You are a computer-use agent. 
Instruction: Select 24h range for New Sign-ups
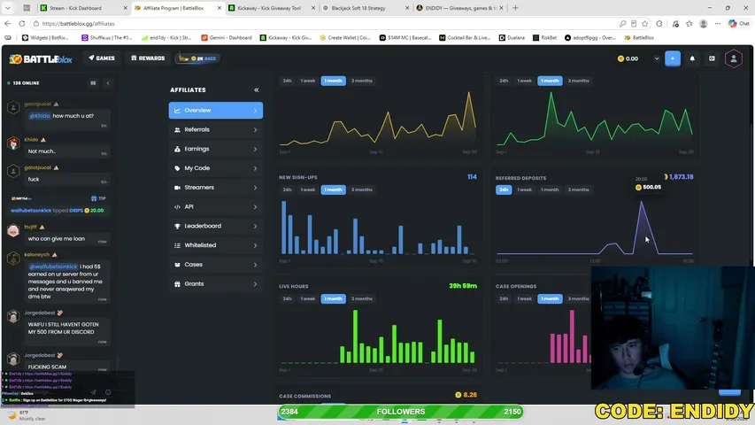click(287, 189)
